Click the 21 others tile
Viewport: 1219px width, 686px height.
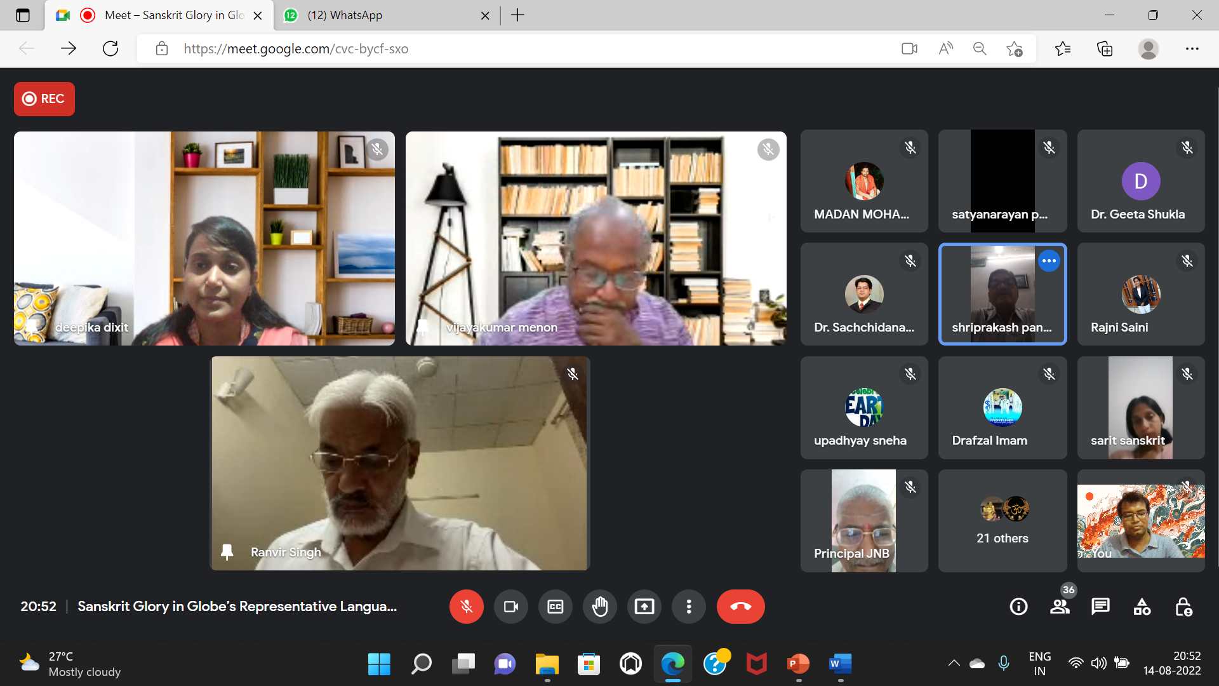point(1002,521)
